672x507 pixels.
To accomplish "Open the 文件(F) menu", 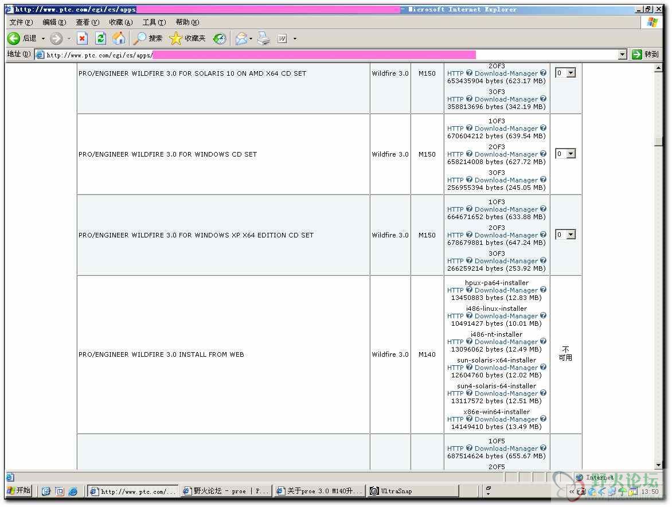I will coord(21,22).
